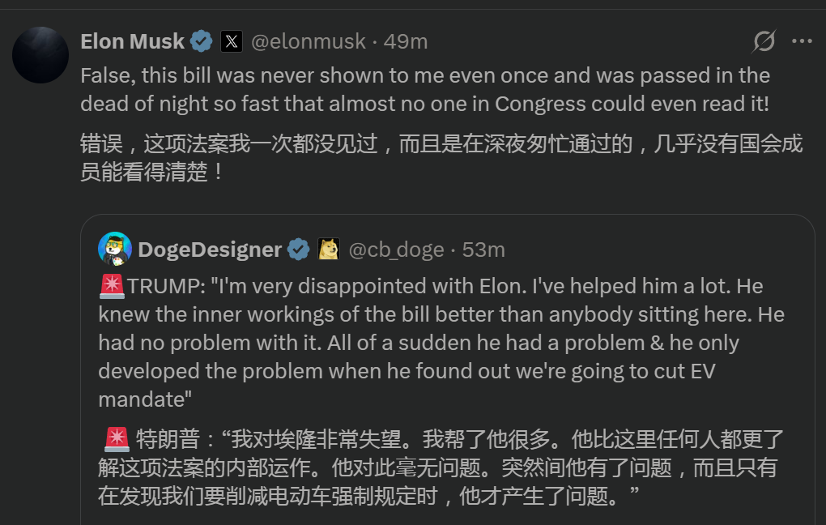Click the Doge affiliation badge near @cb_doge
This screenshot has height=525, width=826.
(329, 250)
